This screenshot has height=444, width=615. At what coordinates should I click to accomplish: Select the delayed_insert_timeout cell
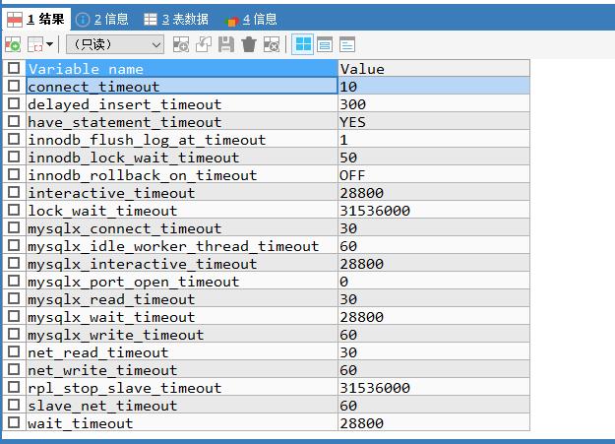click(182, 103)
